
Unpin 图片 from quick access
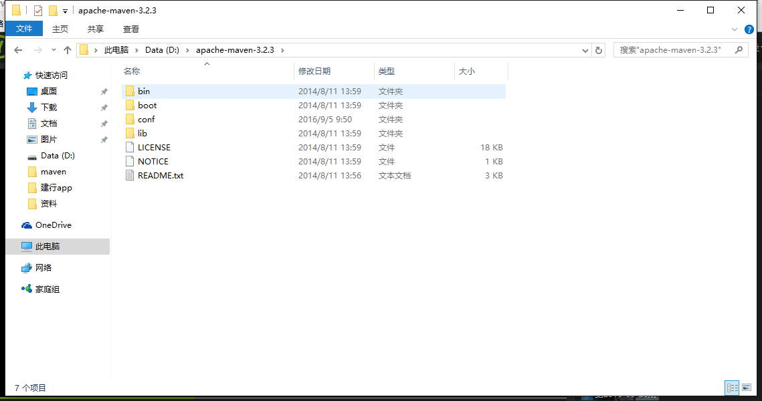104,139
